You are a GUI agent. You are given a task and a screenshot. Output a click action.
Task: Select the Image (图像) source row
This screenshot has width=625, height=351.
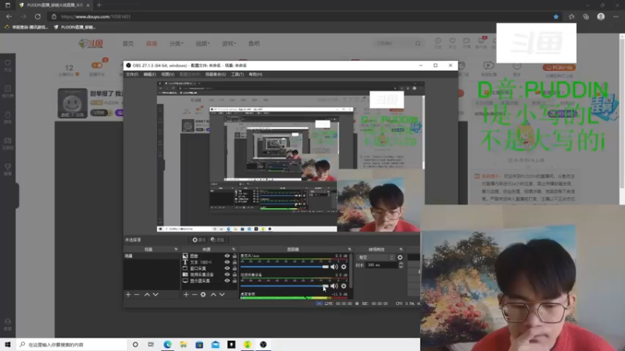click(209, 256)
